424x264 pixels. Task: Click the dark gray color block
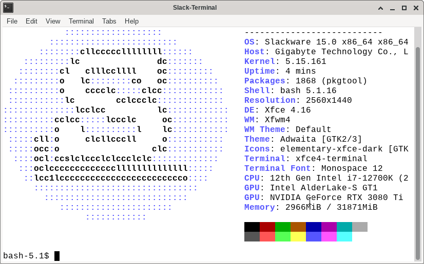click(x=252, y=236)
